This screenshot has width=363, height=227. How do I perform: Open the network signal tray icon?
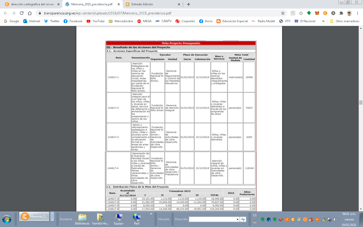pos(323,219)
